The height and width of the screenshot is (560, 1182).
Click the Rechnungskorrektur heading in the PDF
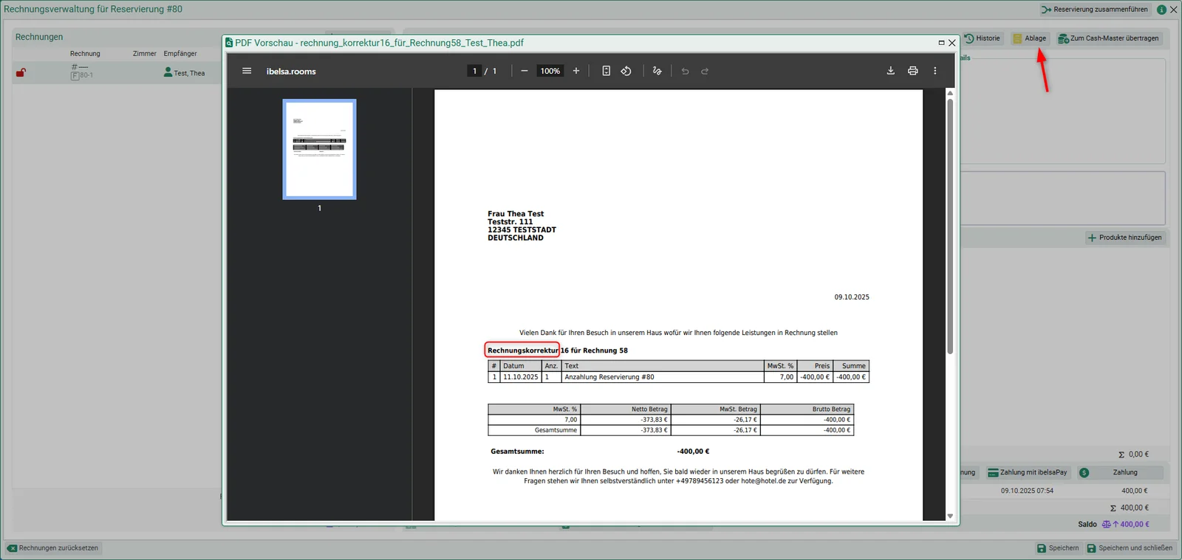[522, 350]
